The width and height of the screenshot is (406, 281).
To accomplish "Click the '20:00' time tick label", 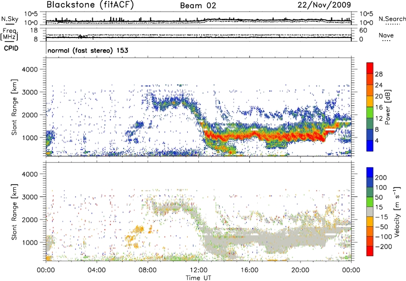I will [300, 270].
